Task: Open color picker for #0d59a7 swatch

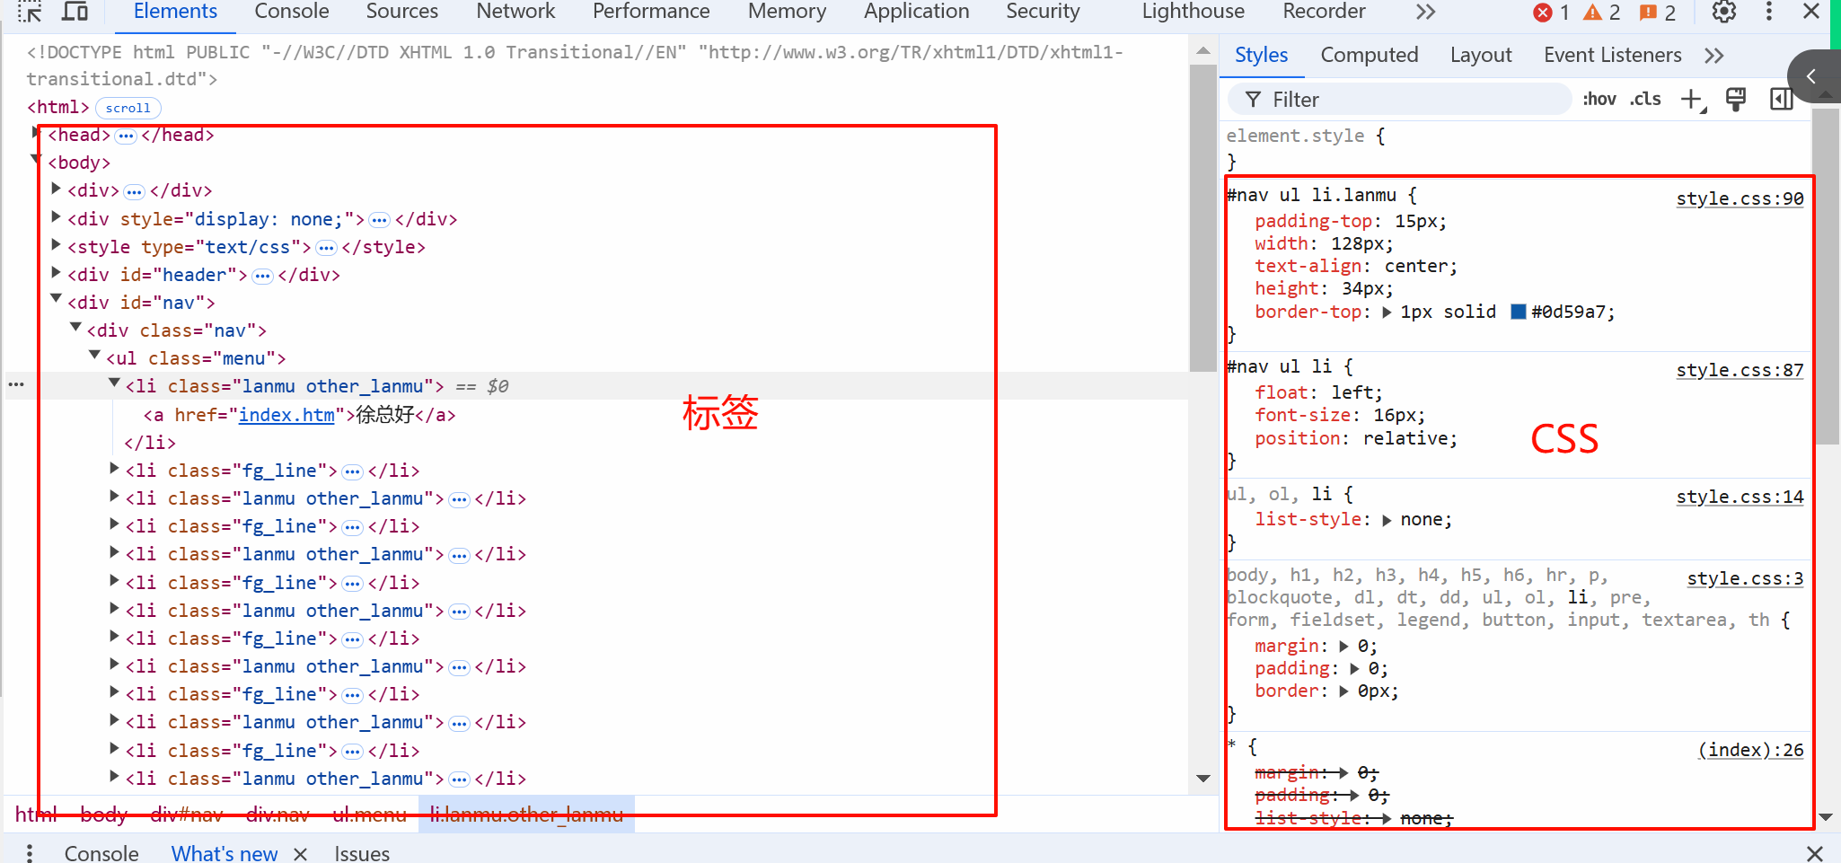Action: 1519,312
